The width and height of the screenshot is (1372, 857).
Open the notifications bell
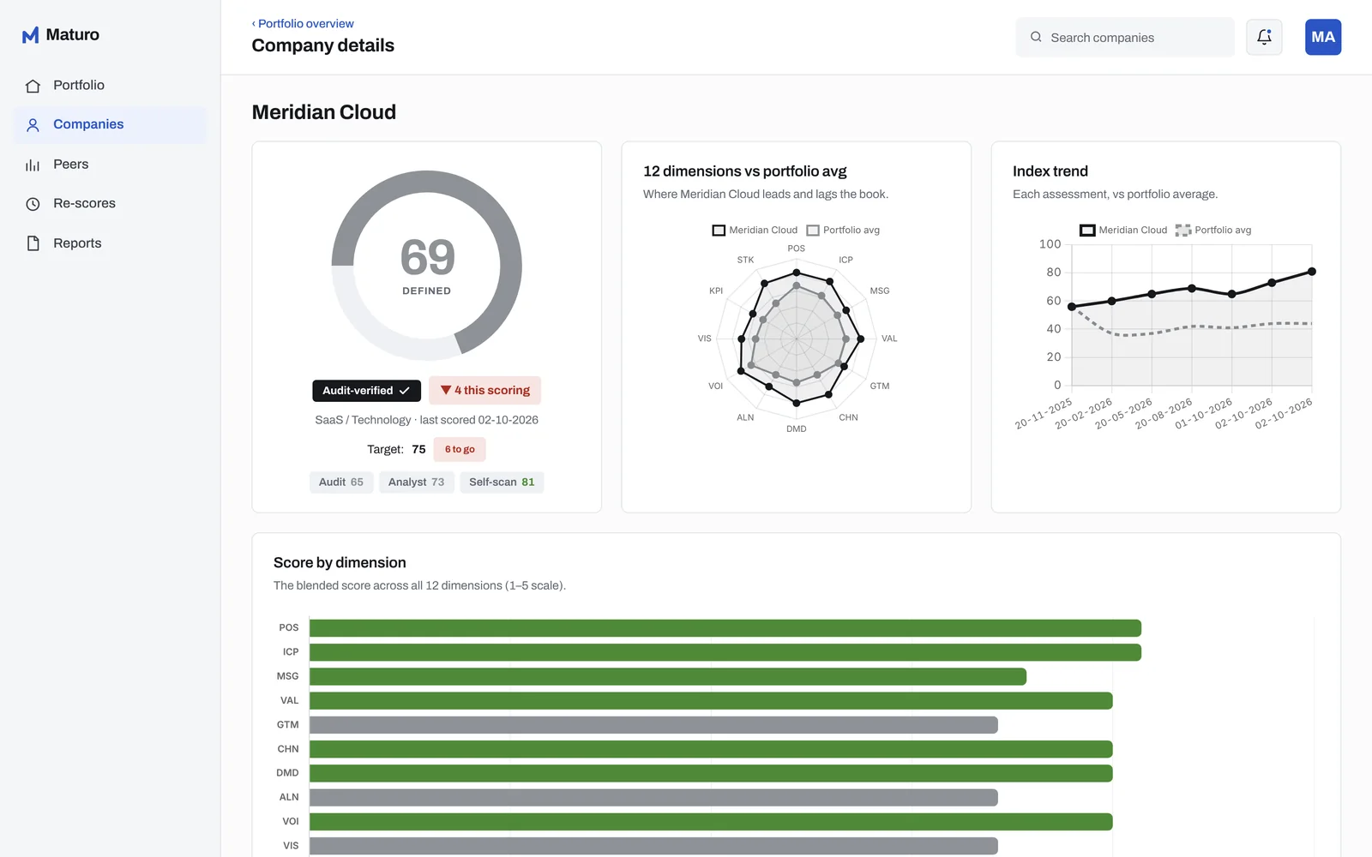[1264, 37]
